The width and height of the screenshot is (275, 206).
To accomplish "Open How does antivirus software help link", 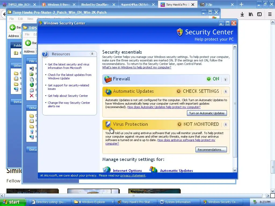I will (186, 140).
